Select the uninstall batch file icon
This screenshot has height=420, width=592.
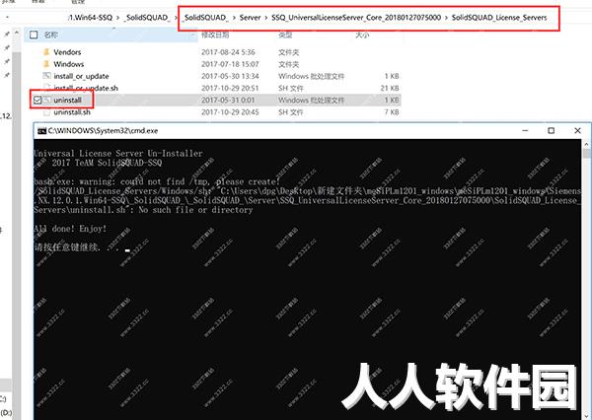46,100
